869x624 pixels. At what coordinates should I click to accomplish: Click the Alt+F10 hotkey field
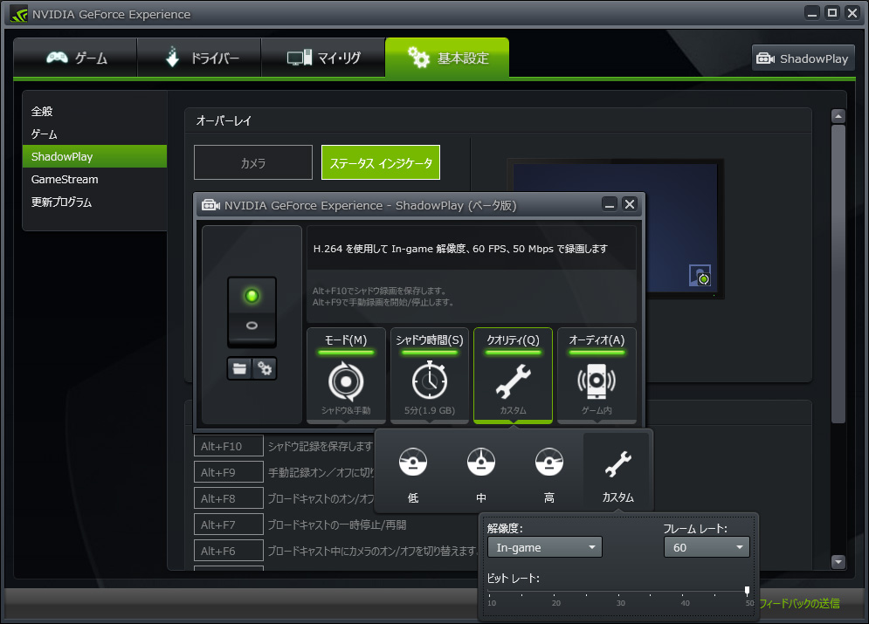[229, 446]
